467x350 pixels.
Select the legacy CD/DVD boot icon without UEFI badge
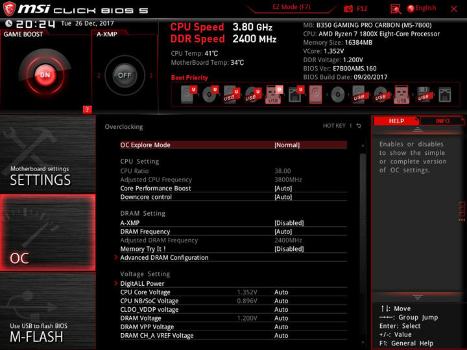pyautogui.click(x=338, y=95)
